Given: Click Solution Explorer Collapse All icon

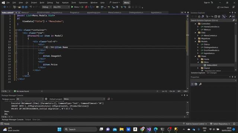Looking at the screenshot, I should (x=216, y=17).
